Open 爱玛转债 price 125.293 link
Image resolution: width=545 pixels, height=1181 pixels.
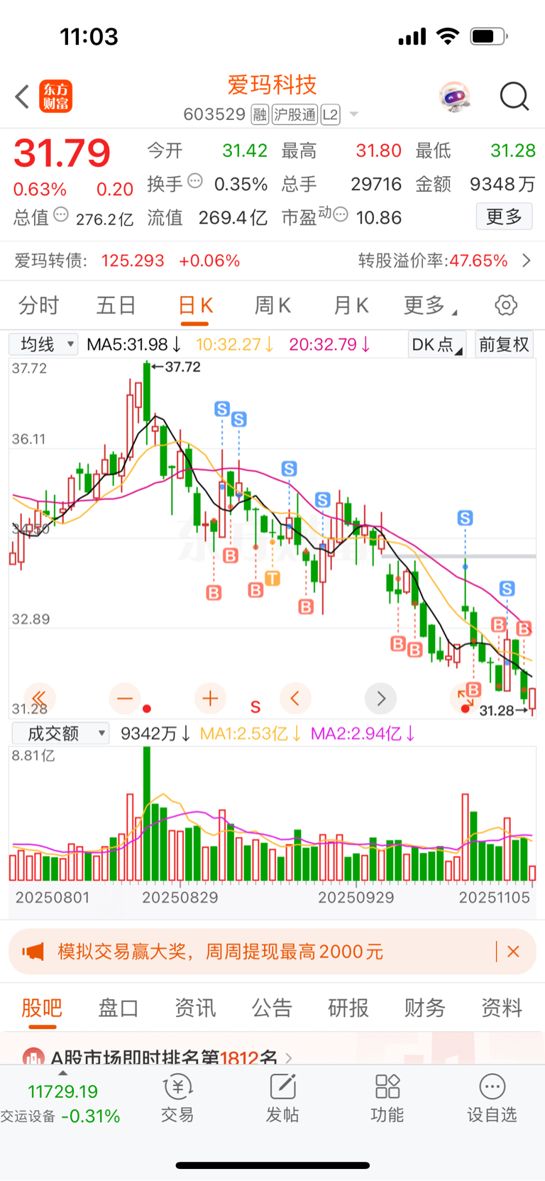[133, 261]
